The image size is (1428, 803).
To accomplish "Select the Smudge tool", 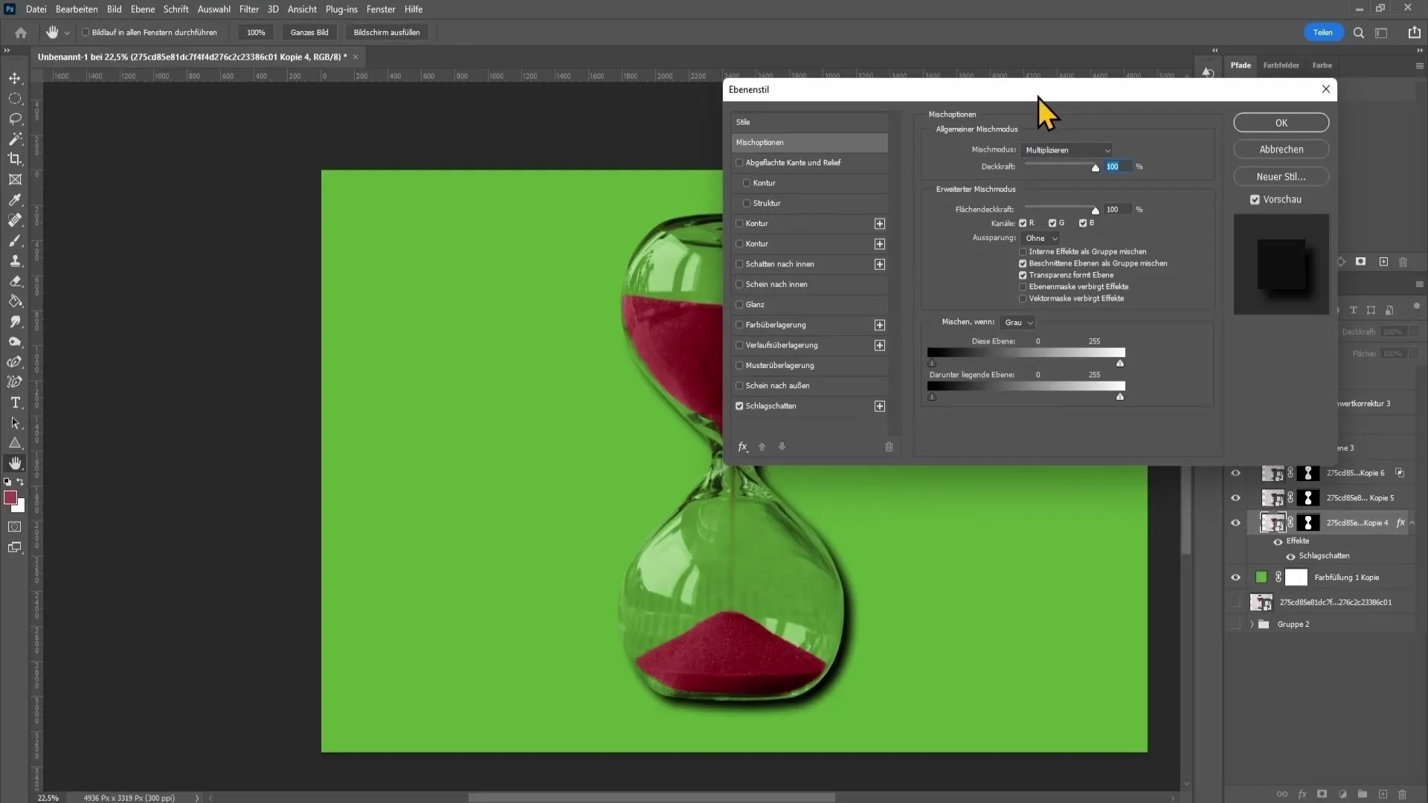I will click(x=15, y=321).
